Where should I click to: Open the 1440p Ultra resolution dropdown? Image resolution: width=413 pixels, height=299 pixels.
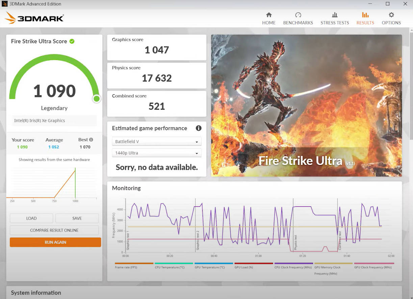[x=157, y=153]
